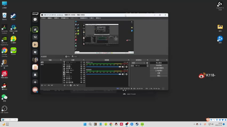The height and width of the screenshot is (127, 227).
Task: Click the 开始录制 button
Action: point(159,65)
